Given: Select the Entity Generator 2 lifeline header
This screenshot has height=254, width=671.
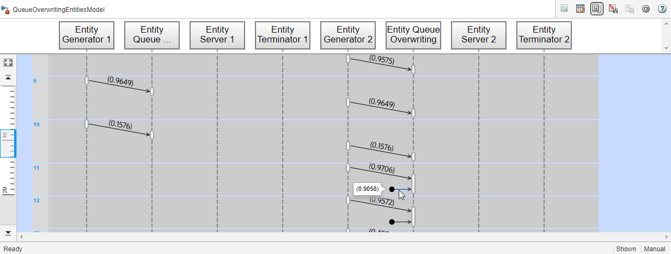Looking at the screenshot, I should [348, 35].
